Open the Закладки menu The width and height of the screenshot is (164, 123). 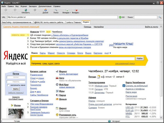click(33, 6)
